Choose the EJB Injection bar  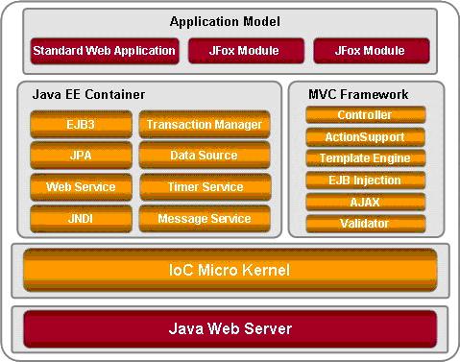[366, 181]
